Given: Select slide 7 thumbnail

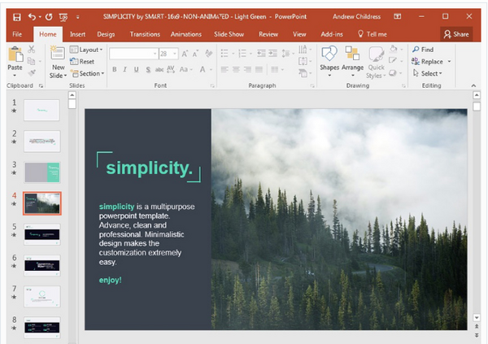Looking at the screenshot, I should [42, 296].
